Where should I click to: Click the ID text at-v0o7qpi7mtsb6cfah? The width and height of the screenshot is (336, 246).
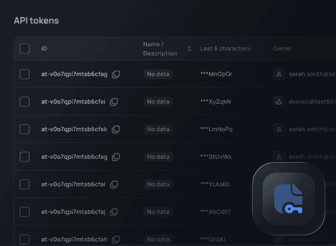[74, 239]
